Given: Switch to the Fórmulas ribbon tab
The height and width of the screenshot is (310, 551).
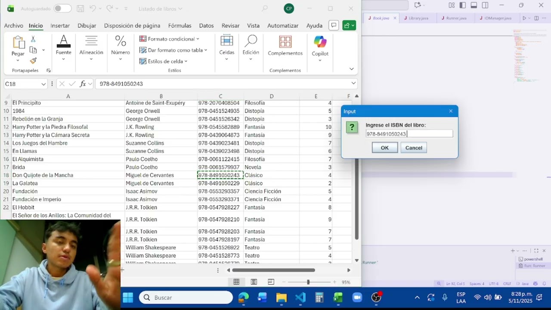Looking at the screenshot, I should click(180, 26).
